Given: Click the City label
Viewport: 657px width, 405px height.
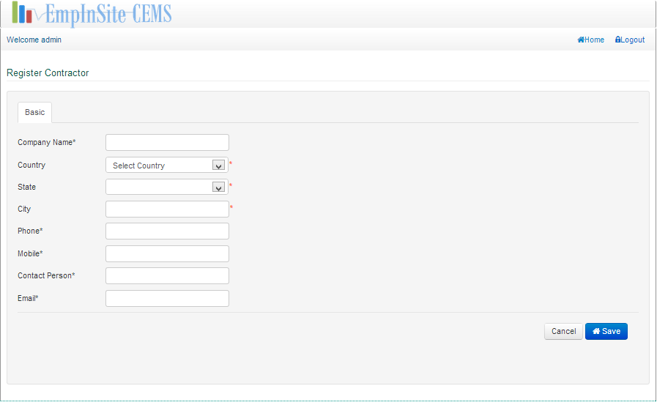Looking at the screenshot, I should click(24, 209).
